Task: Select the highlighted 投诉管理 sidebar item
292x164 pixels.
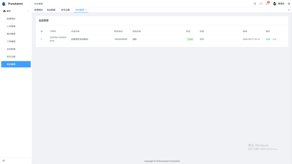Action: pyautogui.click(x=16, y=64)
